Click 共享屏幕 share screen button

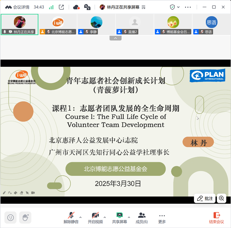[x=119, y=218]
